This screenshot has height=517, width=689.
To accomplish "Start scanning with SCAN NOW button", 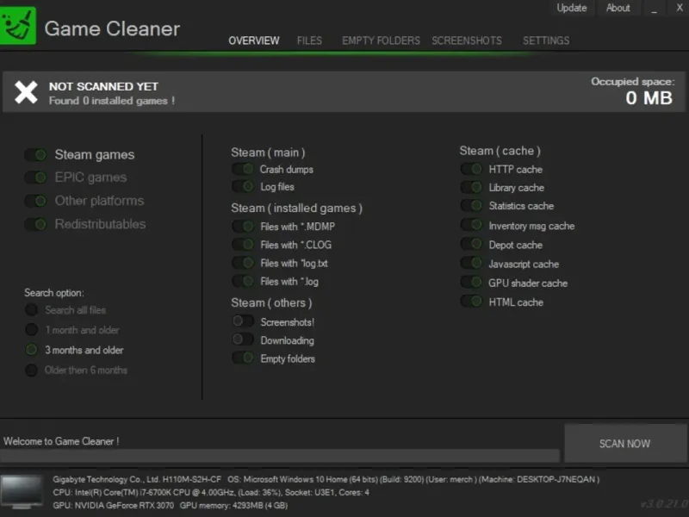I will pos(625,443).
